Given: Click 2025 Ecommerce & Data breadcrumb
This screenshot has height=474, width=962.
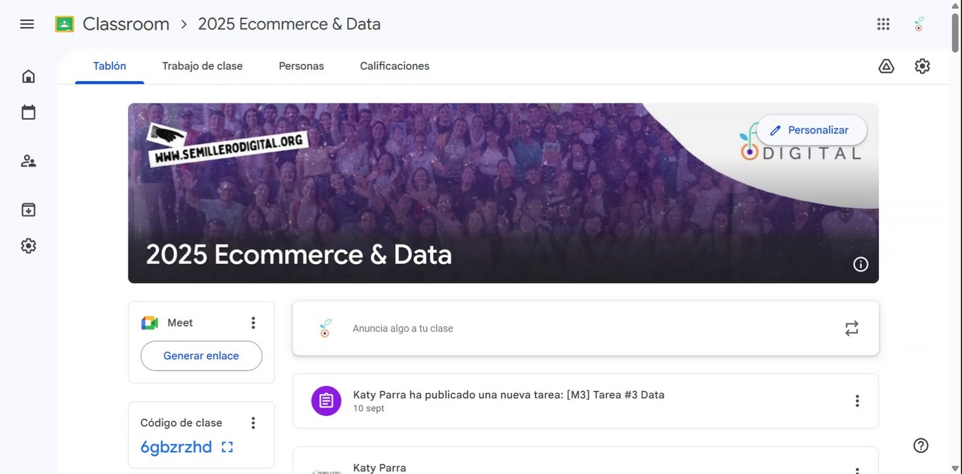Looking at the screenshot, I should pyautogui.click(x=289, y=24).
